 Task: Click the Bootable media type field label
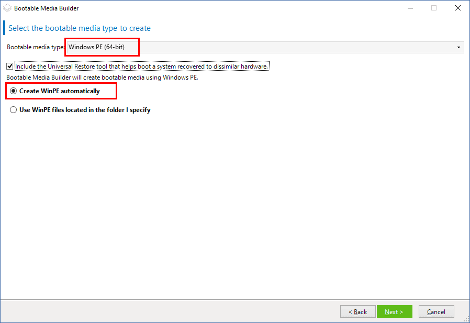(36, 48)
